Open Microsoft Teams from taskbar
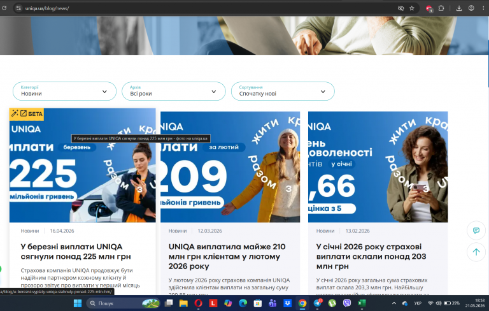Image resolution: width=489 pixels, height=311 pixels. (273, 303)
